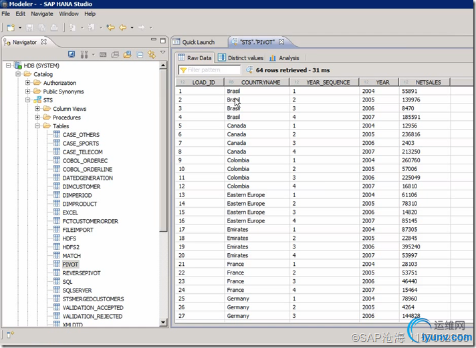Screen dimensions: 476x348
Task: Open the Edit menu
Action: 21,13
